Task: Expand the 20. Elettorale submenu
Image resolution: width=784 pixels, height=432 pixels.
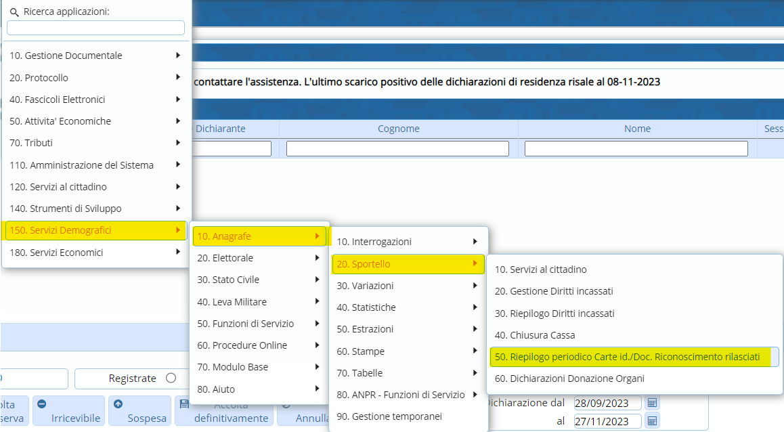Action: [259, 258]
